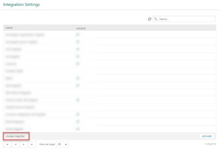Activate the vScope Register integration
This screenshot has width=219, height=150.
[x=206, y=136]
